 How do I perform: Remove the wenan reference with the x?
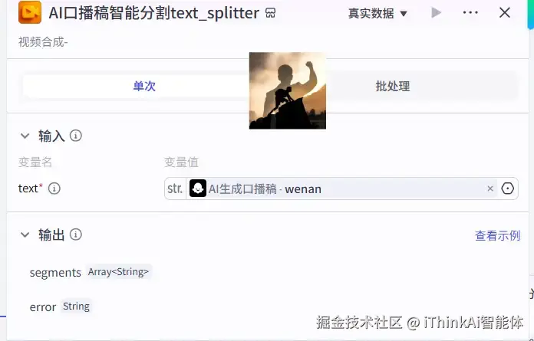point(490,189)
